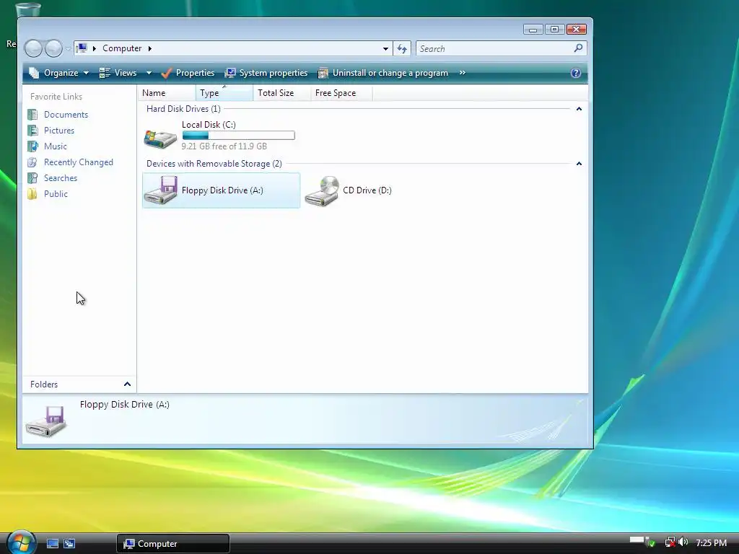The width and height of the screenshot is (739, 554).
Task: Click the CD Drive (D:) label
Action: [367, 190]
